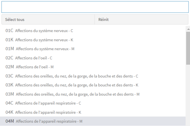Pick 03M Affections des oreilles option
This screenshot has width=190, height=126.
(x=72, y=94)
